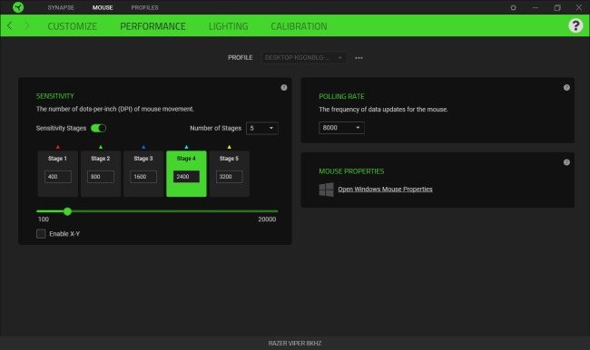This screenshot has width=590, height=350.
Task: Go back with the left arrow
Action: tap(9, 25)
